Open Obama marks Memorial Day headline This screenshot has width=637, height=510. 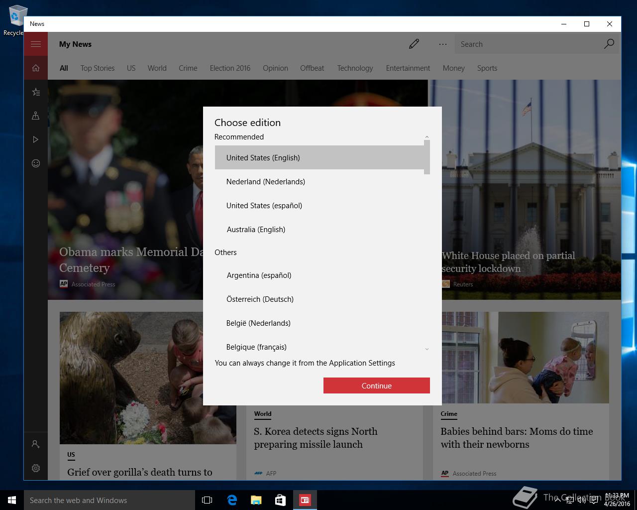[132, 259]
